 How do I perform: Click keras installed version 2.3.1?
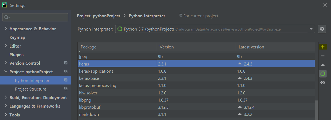[x=162, y=64]
